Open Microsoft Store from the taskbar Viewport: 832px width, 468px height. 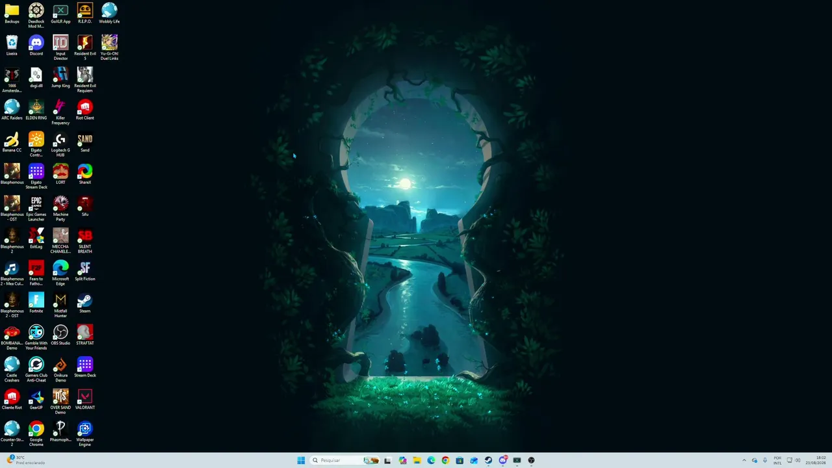tap(460, 460)
